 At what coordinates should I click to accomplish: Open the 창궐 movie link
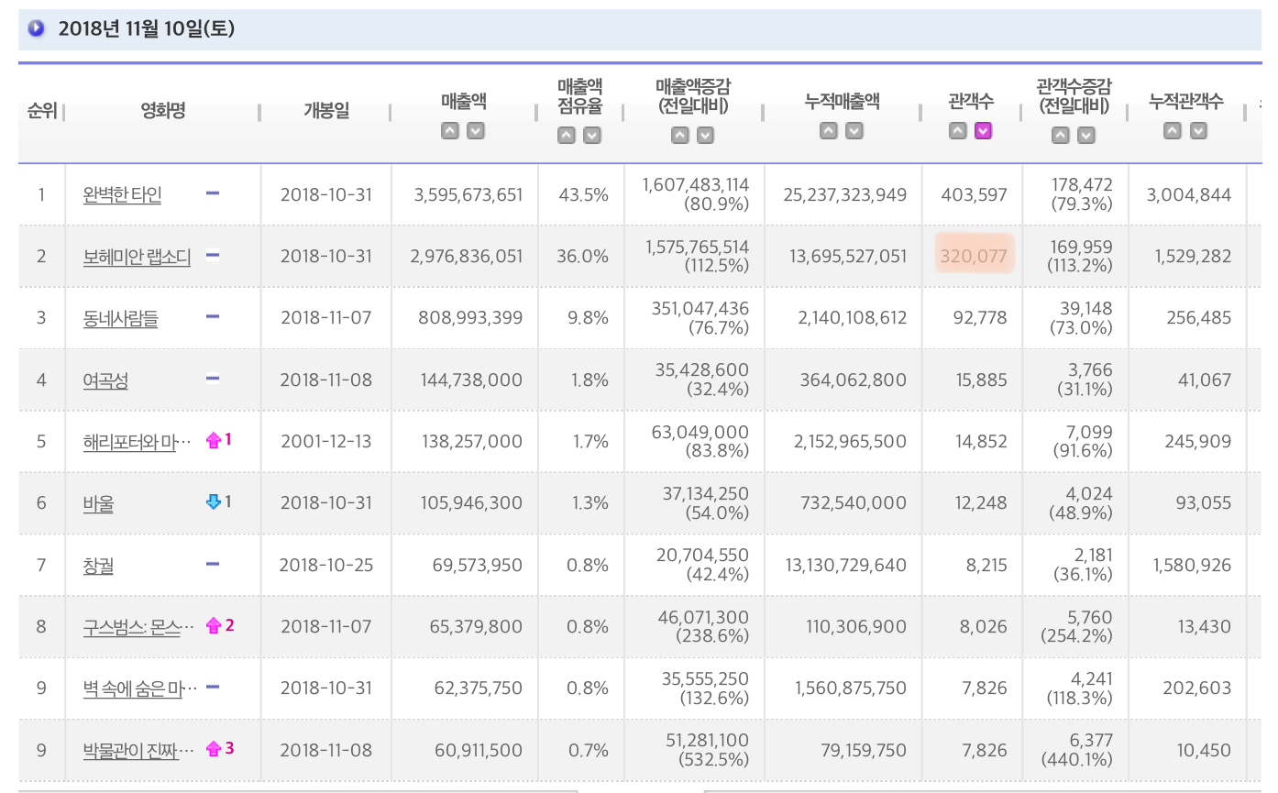98,565
